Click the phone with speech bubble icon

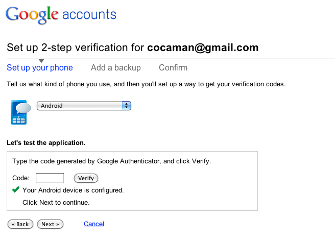pyautogui.click(x=18, y=112)
